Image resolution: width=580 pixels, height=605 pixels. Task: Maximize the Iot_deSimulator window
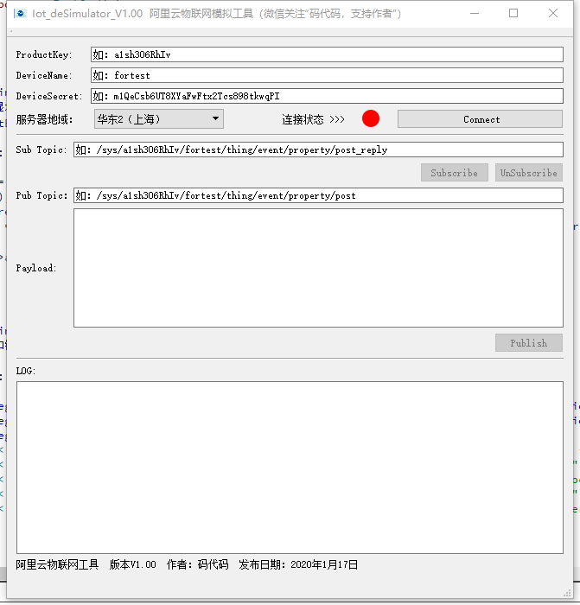coord(513,14)
